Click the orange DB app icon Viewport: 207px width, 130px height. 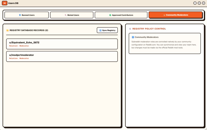[5, 3]
